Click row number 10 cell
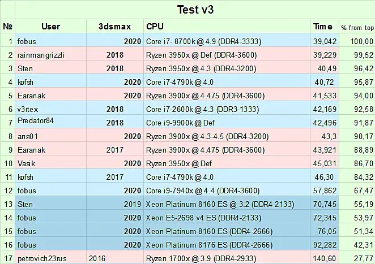This screenshot has height=264, width=375. pos(8,163)
